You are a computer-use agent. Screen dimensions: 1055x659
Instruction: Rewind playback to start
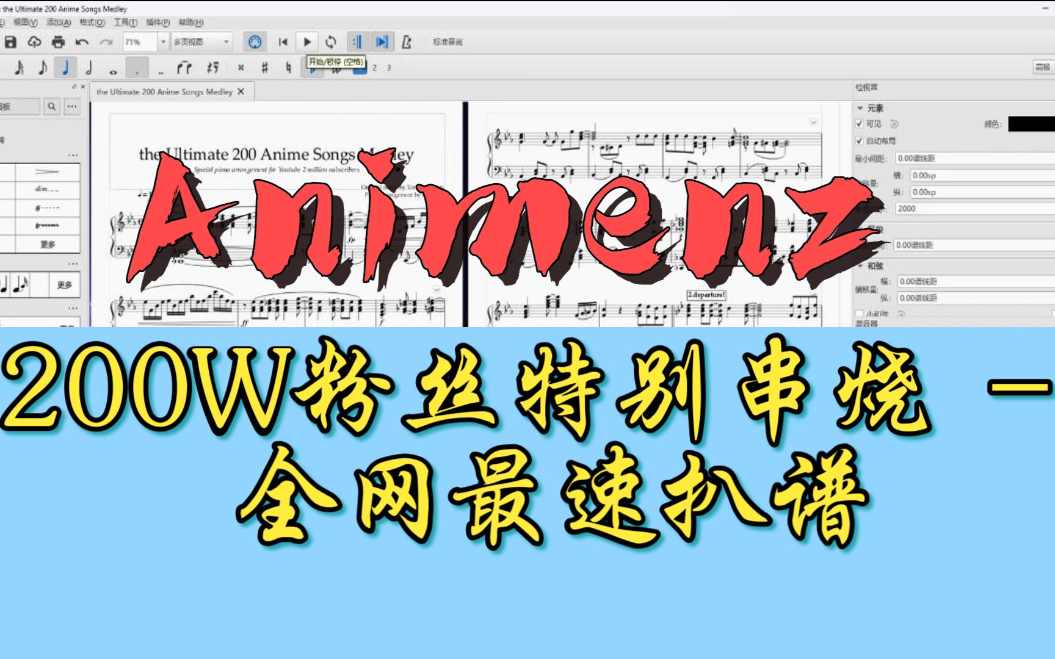coord(283,42)
